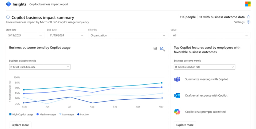
Task: Click Copilot business impact report heading
Action: (x=49, y=4)
